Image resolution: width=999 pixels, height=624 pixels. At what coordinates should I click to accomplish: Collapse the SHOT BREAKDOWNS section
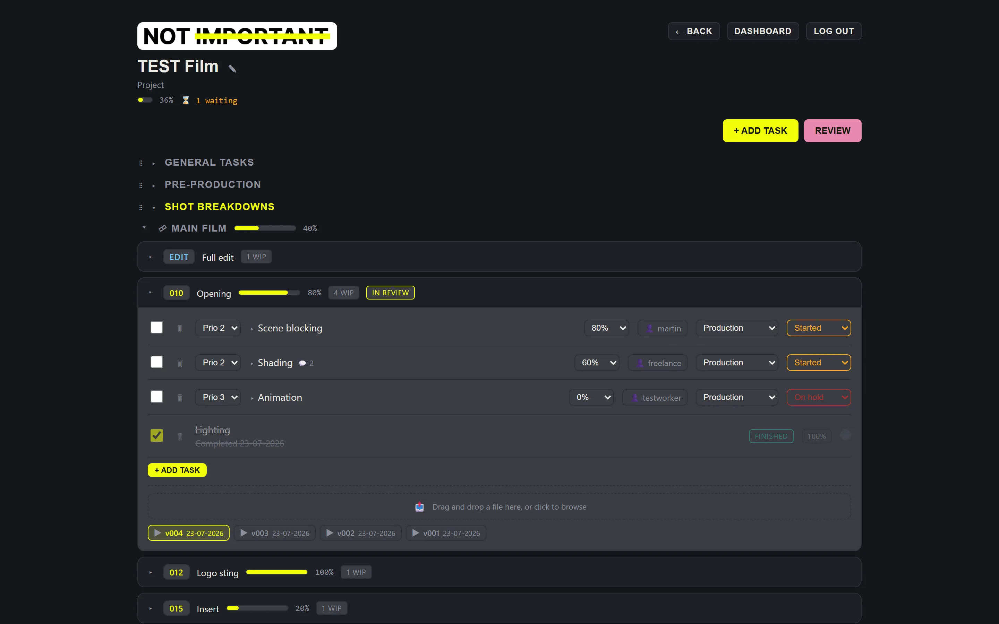click(x=154, y=208)
